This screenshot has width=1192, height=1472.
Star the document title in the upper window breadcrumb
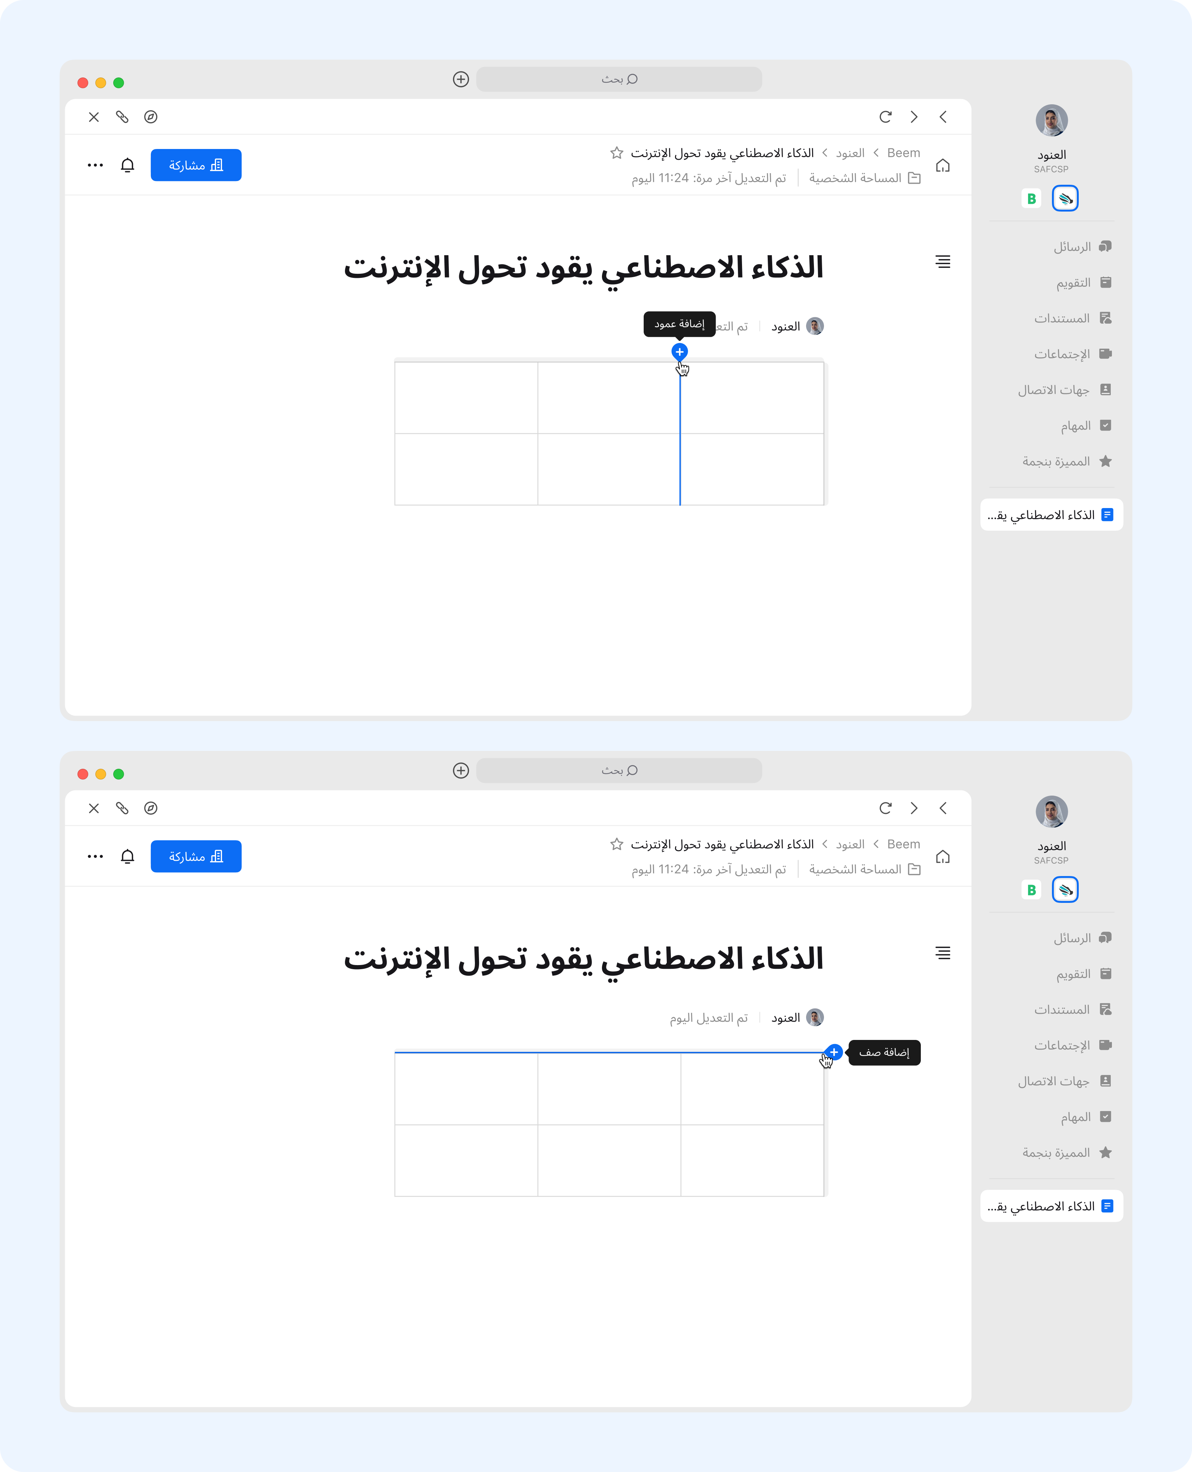point(616,153)
